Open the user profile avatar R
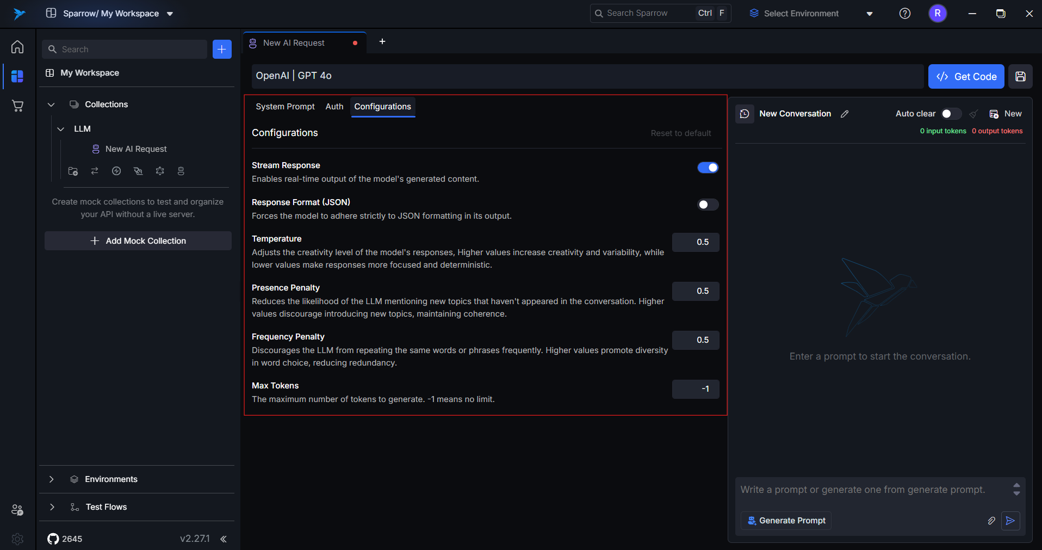This screenshot has height=550, width=1042. 938,14
